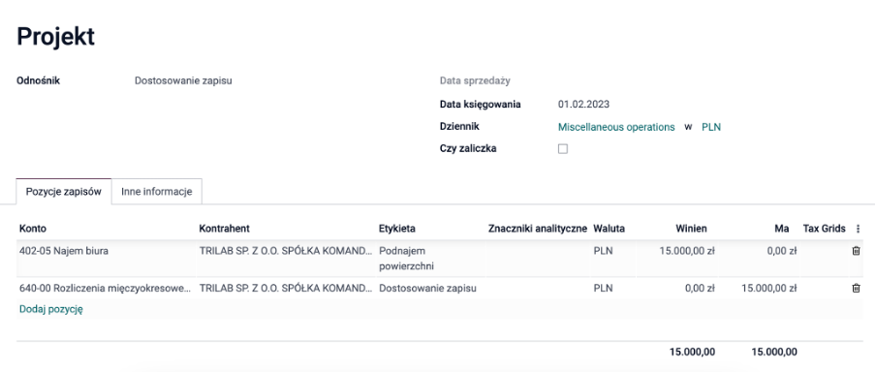
Task: Switch to the Inne informacje tab
Action: pos(156,191)
